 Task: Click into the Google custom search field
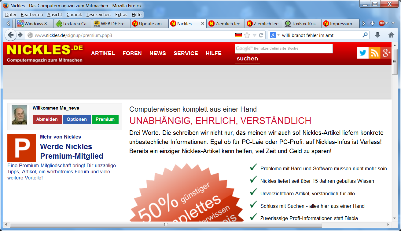pyautogui.click(x=284, y=49)
